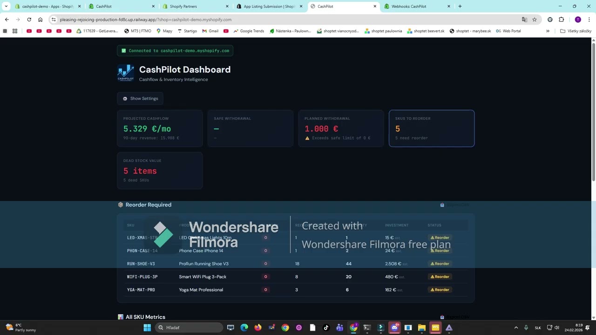Open Microsoft Edge from taskbar
Image resolution: width=596 pixels, height=335 pixels.
244,328
